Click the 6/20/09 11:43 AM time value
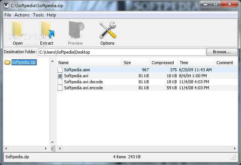 coord(195,70)
